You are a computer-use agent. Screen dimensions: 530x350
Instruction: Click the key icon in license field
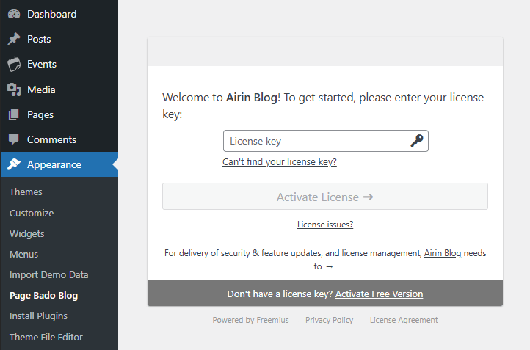click(x=417, y=141)
